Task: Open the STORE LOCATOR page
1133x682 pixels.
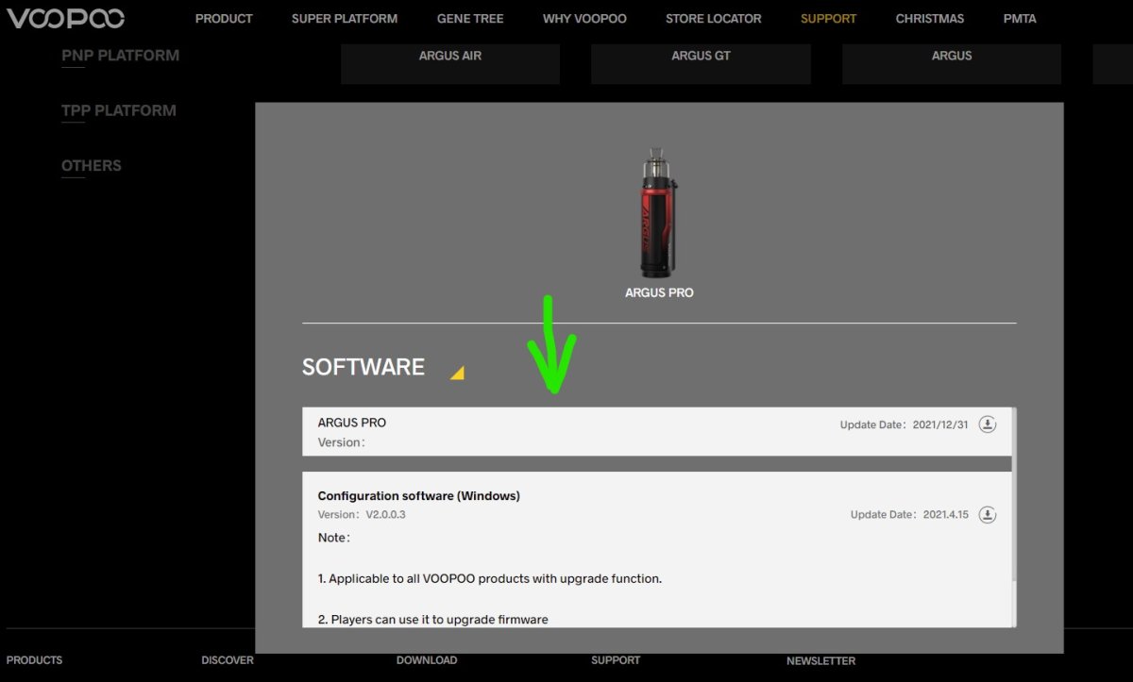Action: (x=713, y=19)
